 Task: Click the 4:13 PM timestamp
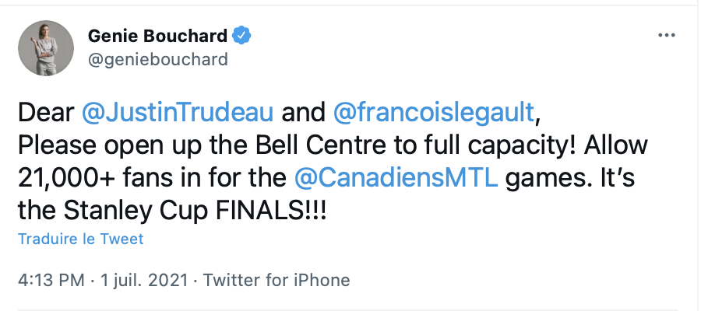tap(51, 280)
